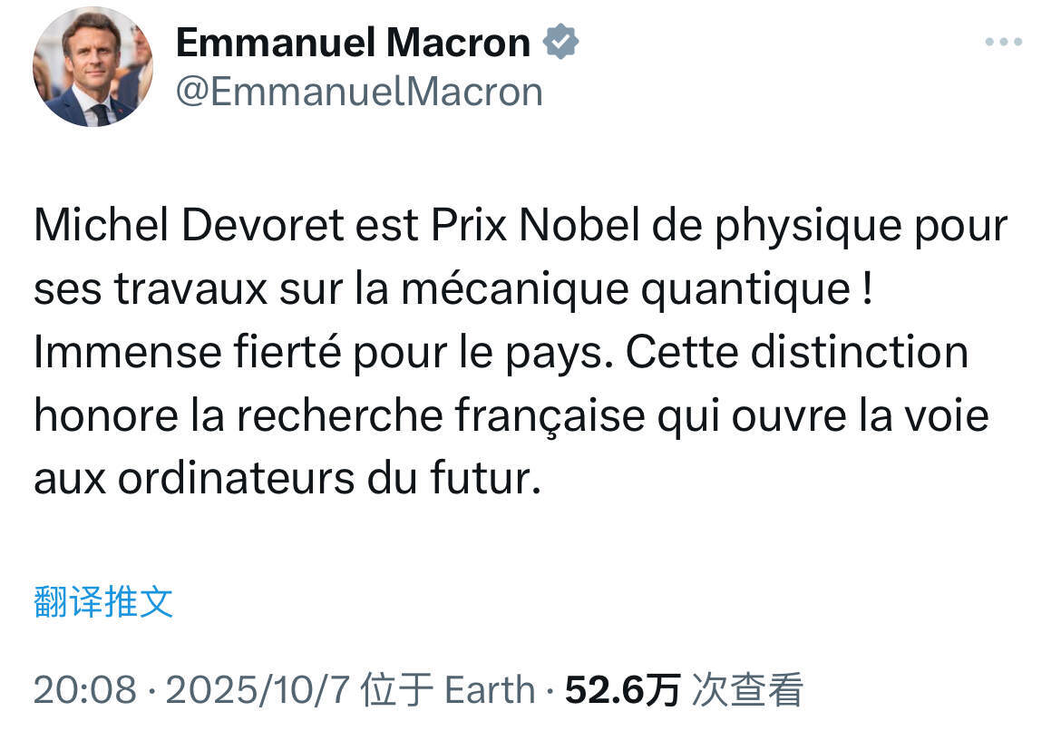Click the display name Emmanuel Macron

353,43
